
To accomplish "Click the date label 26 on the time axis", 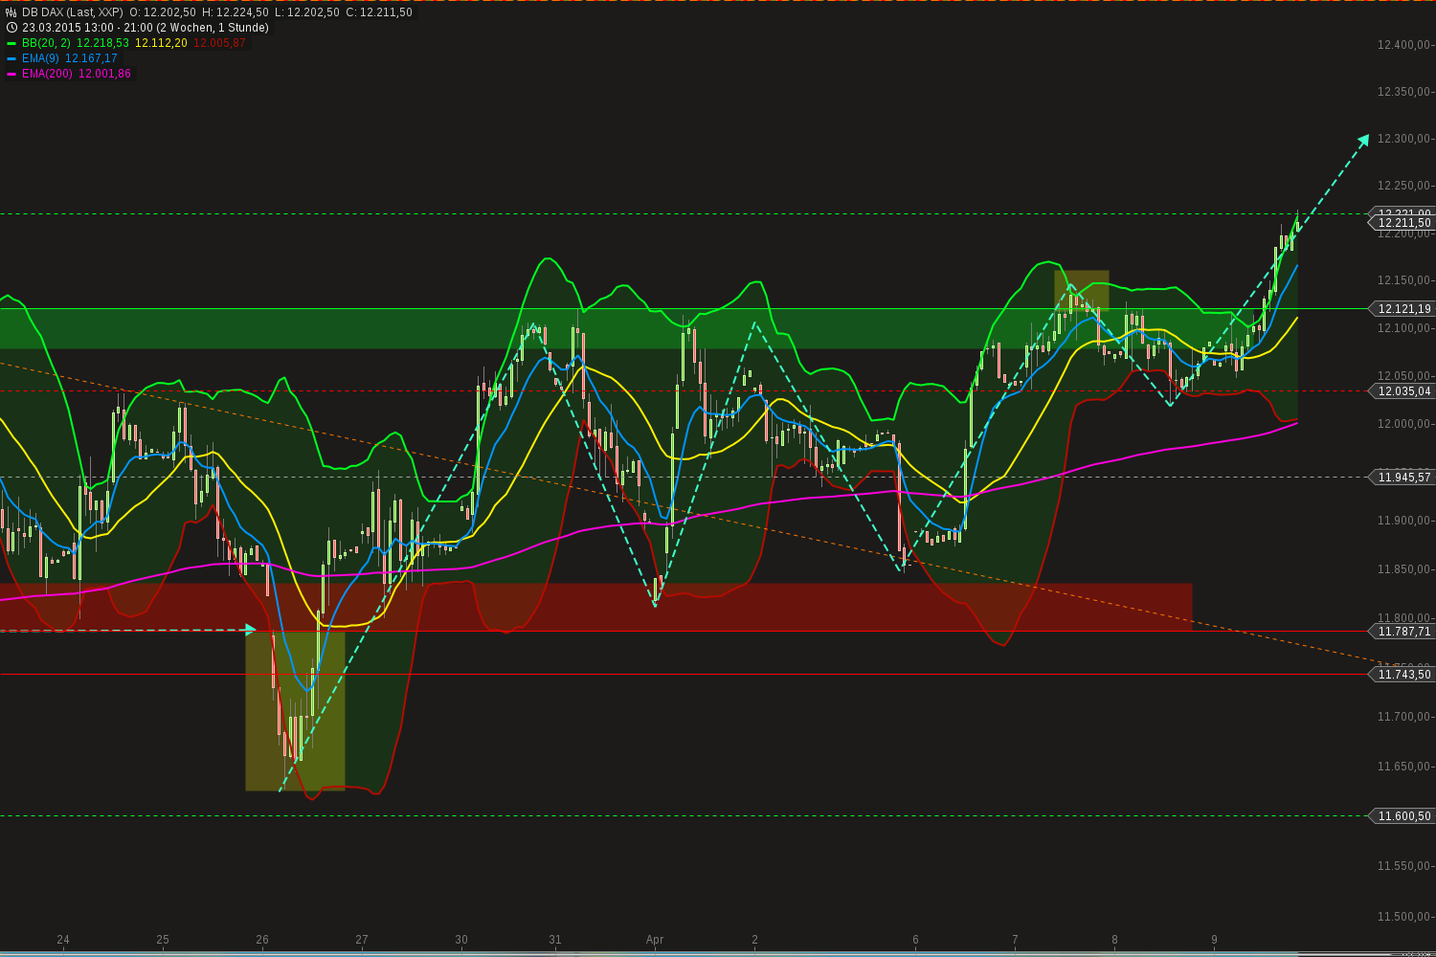I will 262,940.
